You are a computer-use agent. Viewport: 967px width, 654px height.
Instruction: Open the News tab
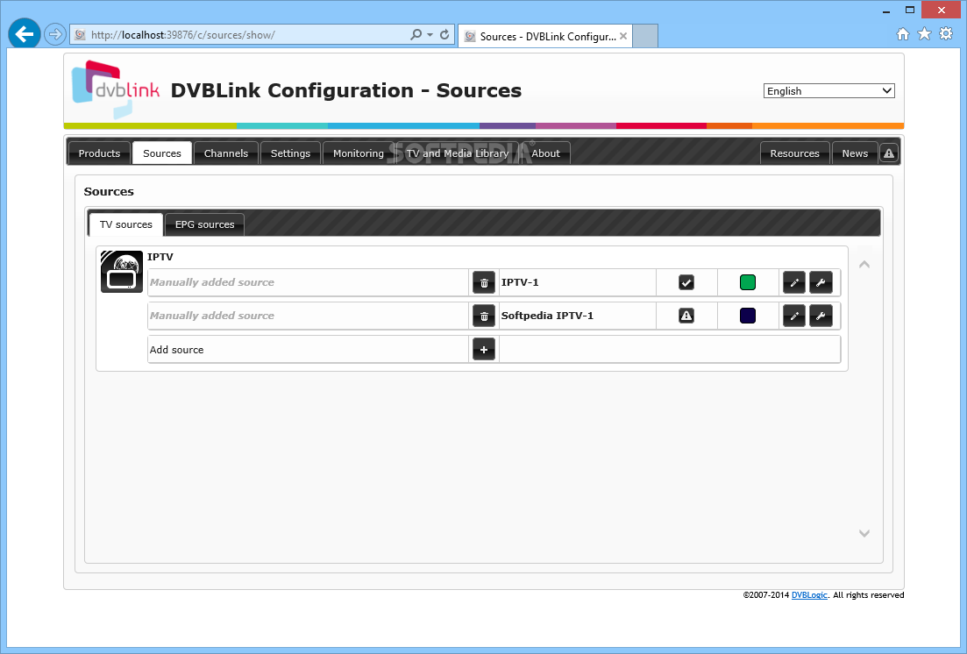[x=855, y=153]
